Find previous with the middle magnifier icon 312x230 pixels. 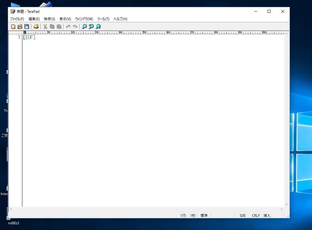coord(91,27)
